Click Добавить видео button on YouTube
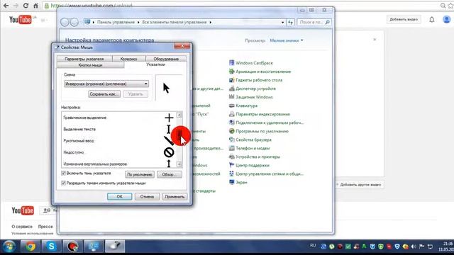Screen dimensions: 454x255 tap(404, 19)
